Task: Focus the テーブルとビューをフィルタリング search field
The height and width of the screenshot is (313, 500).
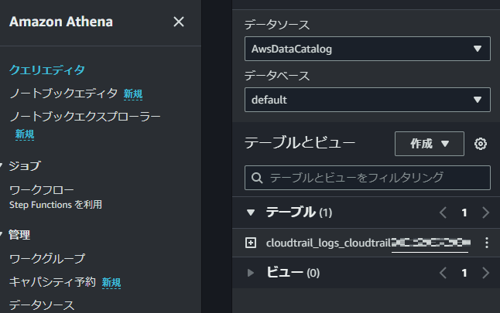Action: pyautogui.click(x=368, y=178)
